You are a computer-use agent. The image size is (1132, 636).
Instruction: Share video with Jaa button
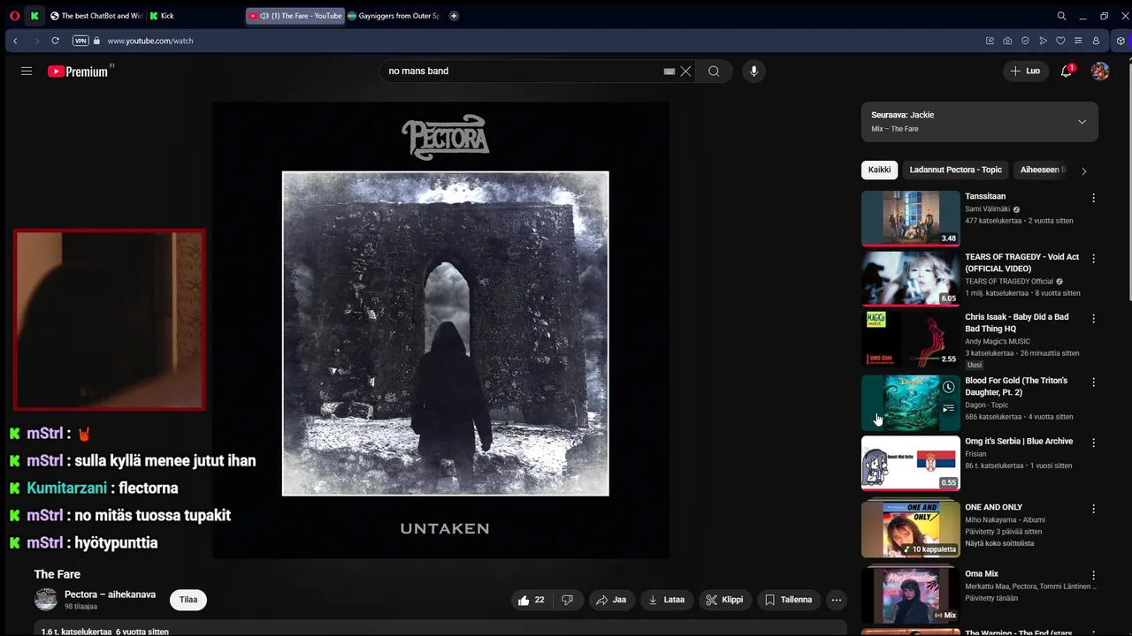click(x=611, y=600)
